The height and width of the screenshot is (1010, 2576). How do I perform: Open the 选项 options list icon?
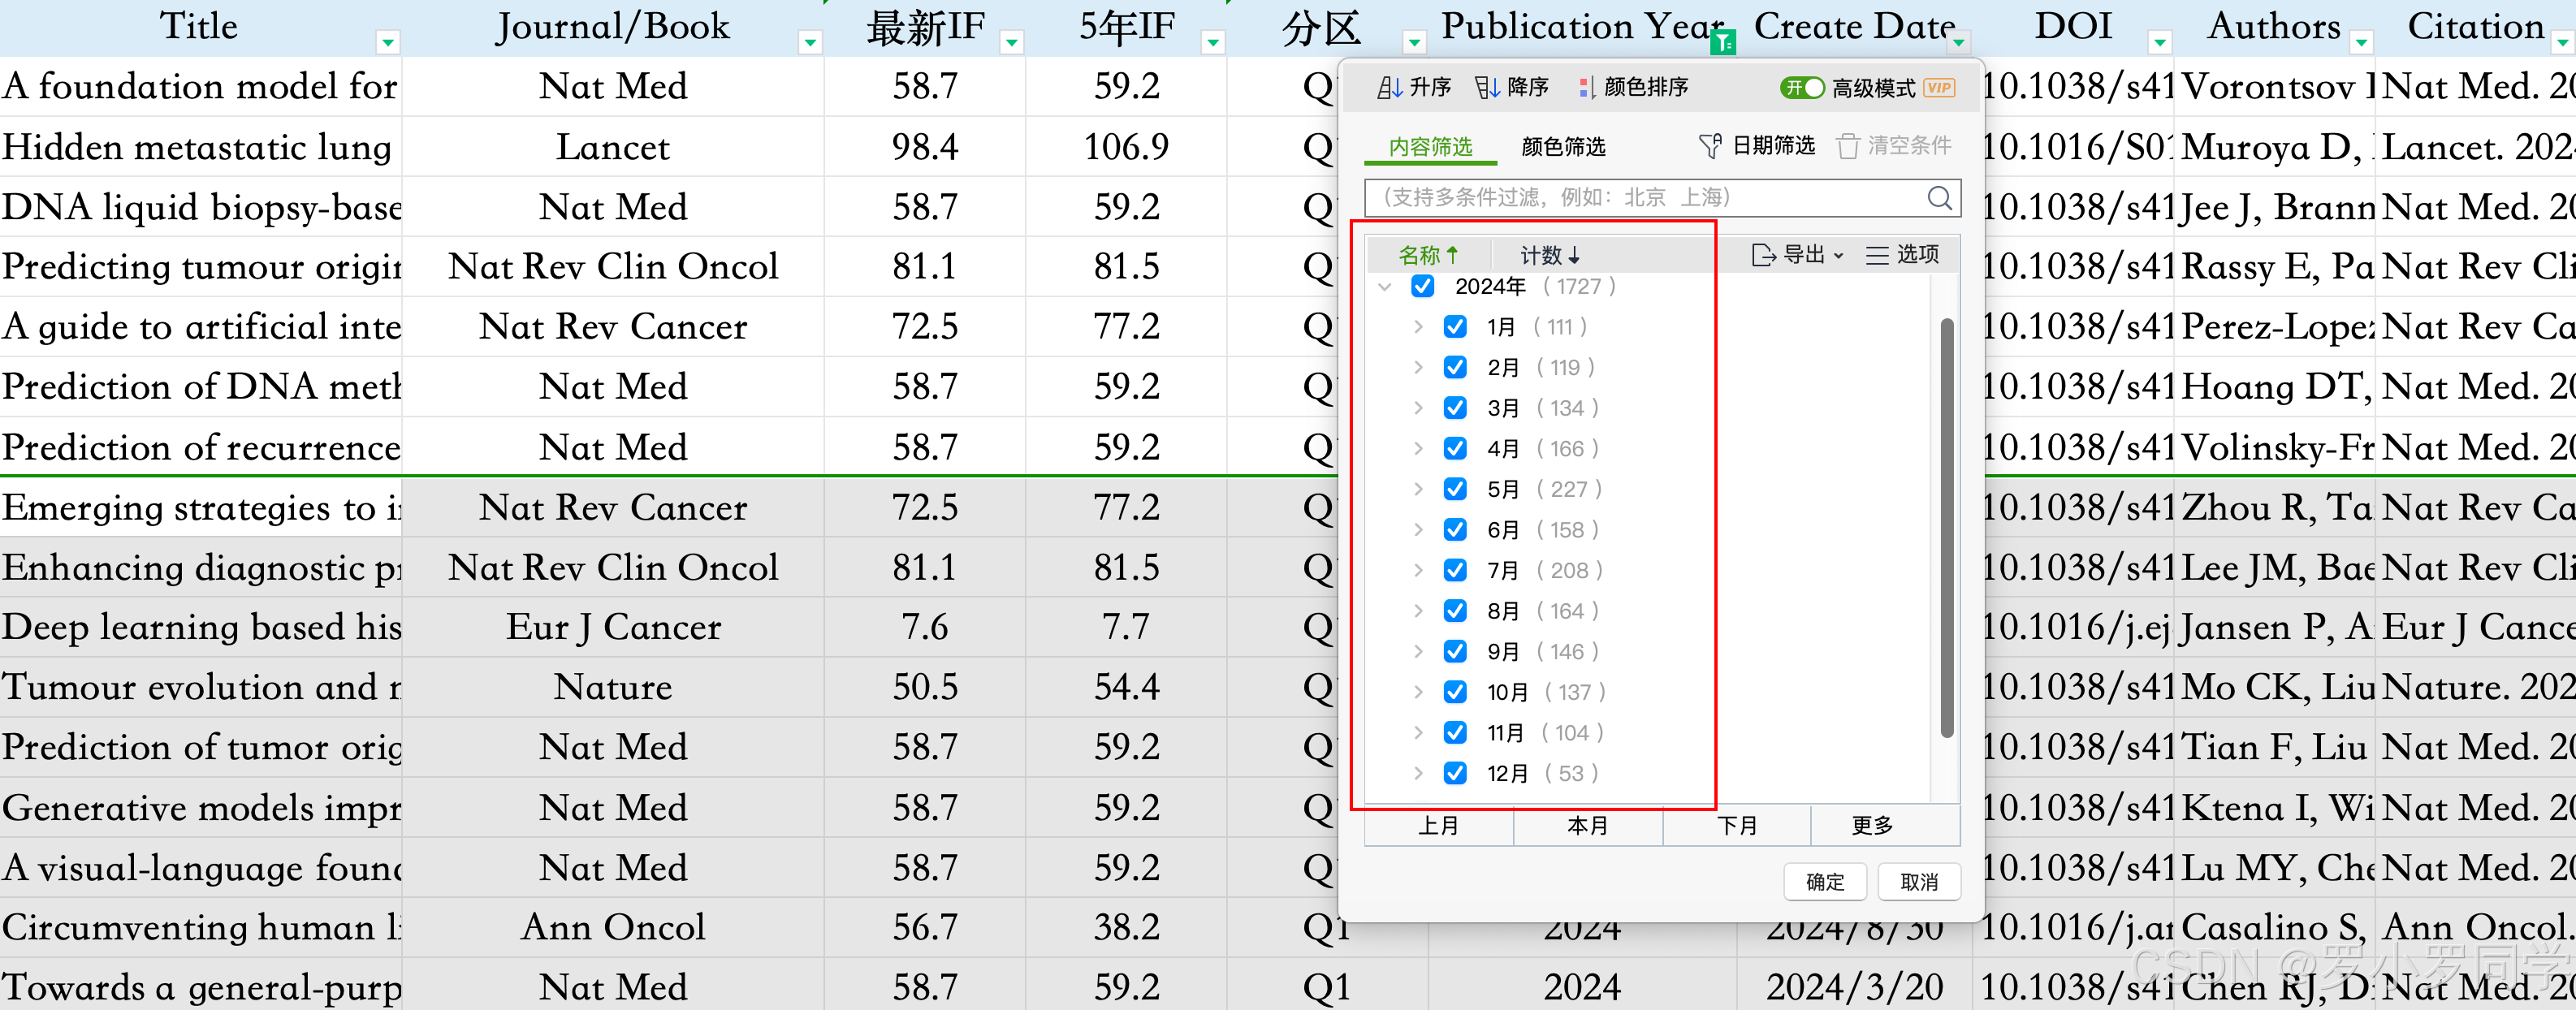tap(1877, 255)
